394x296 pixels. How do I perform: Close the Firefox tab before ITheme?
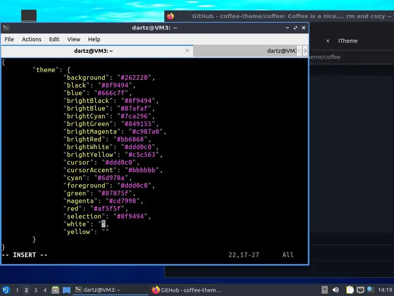click(x=328, y=41)
